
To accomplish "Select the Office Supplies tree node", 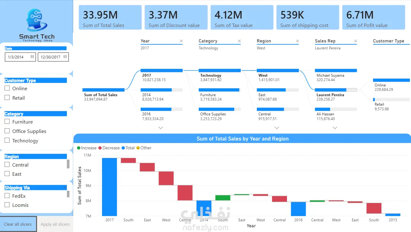I will pyautogui.click(x=219, y=114).
